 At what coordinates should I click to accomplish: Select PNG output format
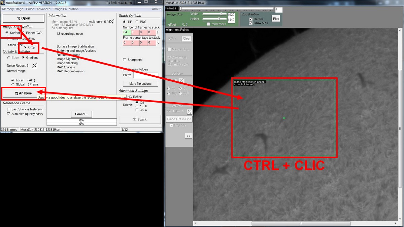(137, 22)
